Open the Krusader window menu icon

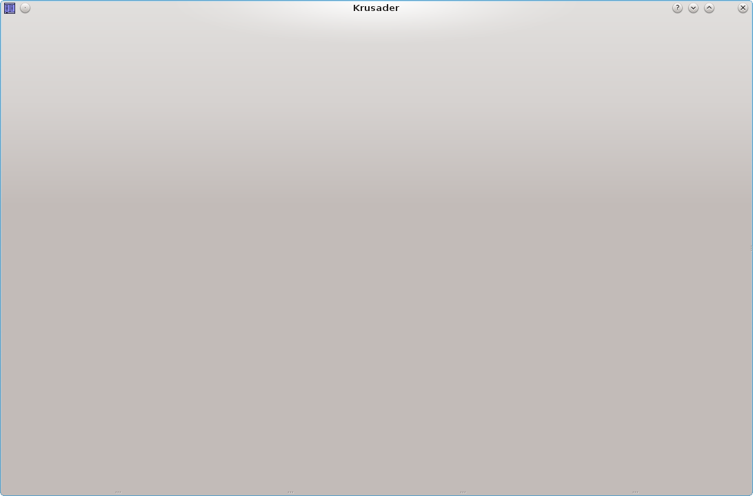click(x=10, y=8)
